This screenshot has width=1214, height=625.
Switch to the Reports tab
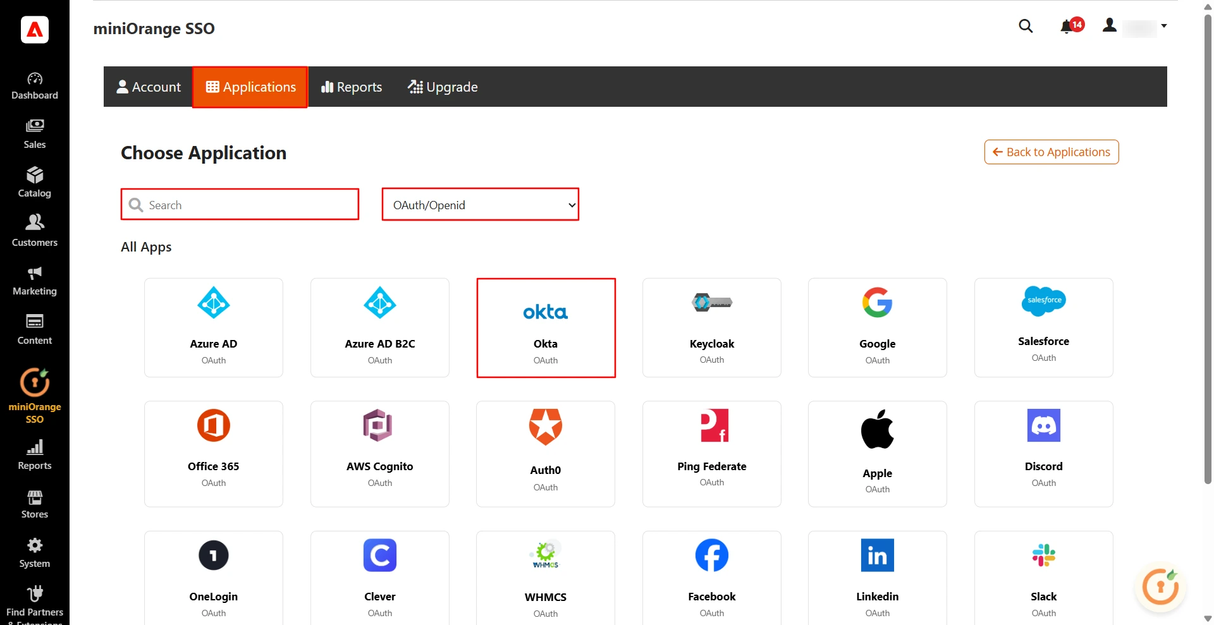pyautogui.click(x=352, y=87)
